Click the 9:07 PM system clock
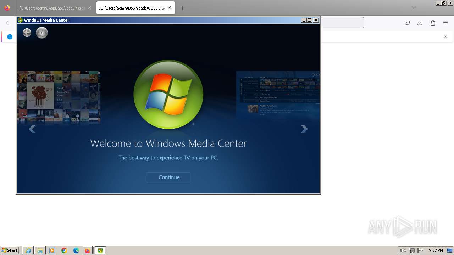454x255 pixels. coord(436,250)
